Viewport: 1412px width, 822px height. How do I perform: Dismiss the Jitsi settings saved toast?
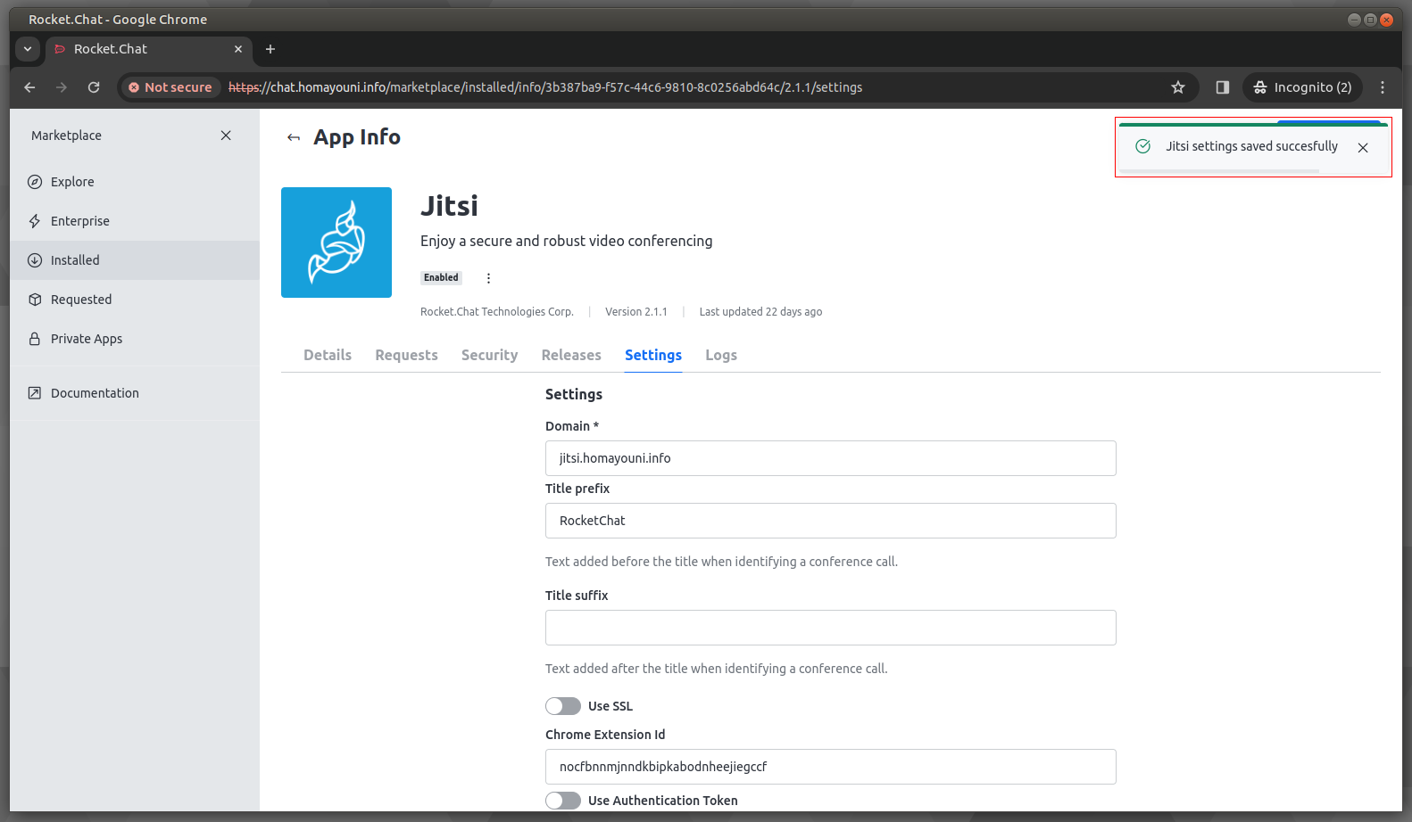point(1363,148)
